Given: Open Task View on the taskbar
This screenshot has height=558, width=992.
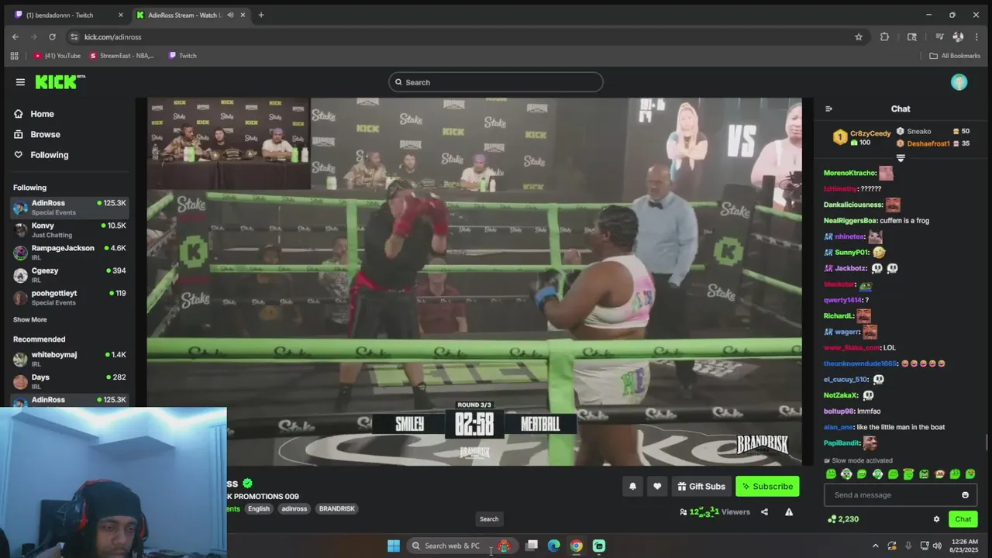Looking at the screenshot, I should 532,546.
